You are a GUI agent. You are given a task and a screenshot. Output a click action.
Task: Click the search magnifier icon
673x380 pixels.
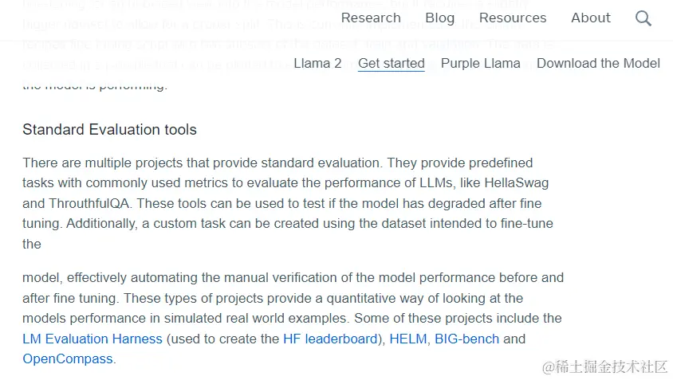[643, 18]
